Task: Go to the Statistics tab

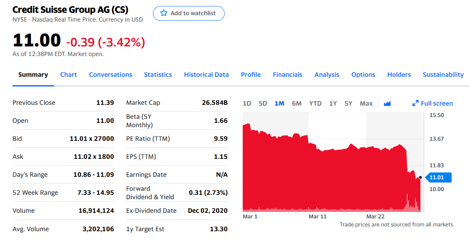Action: click(158, 75)
